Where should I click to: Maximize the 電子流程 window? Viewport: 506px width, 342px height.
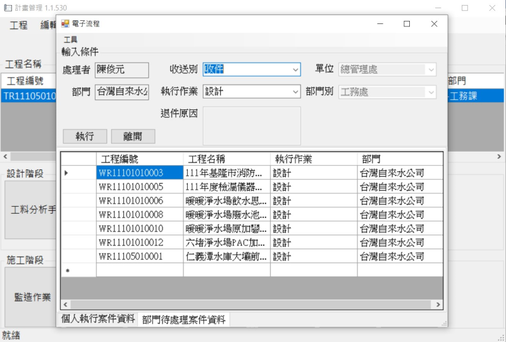point(407,24)
